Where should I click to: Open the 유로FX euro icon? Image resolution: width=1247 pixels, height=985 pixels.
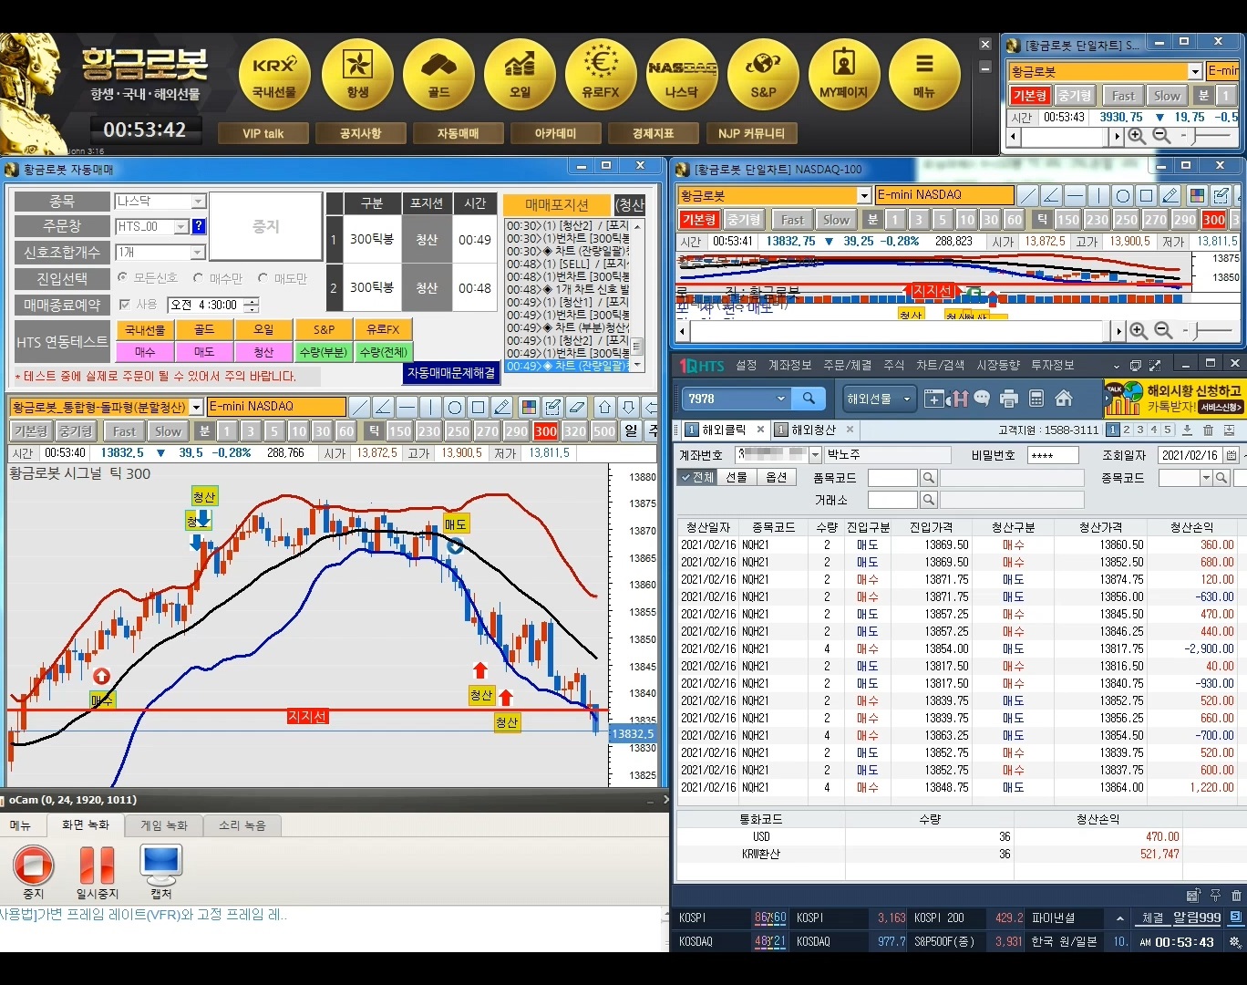coord(601,75)
